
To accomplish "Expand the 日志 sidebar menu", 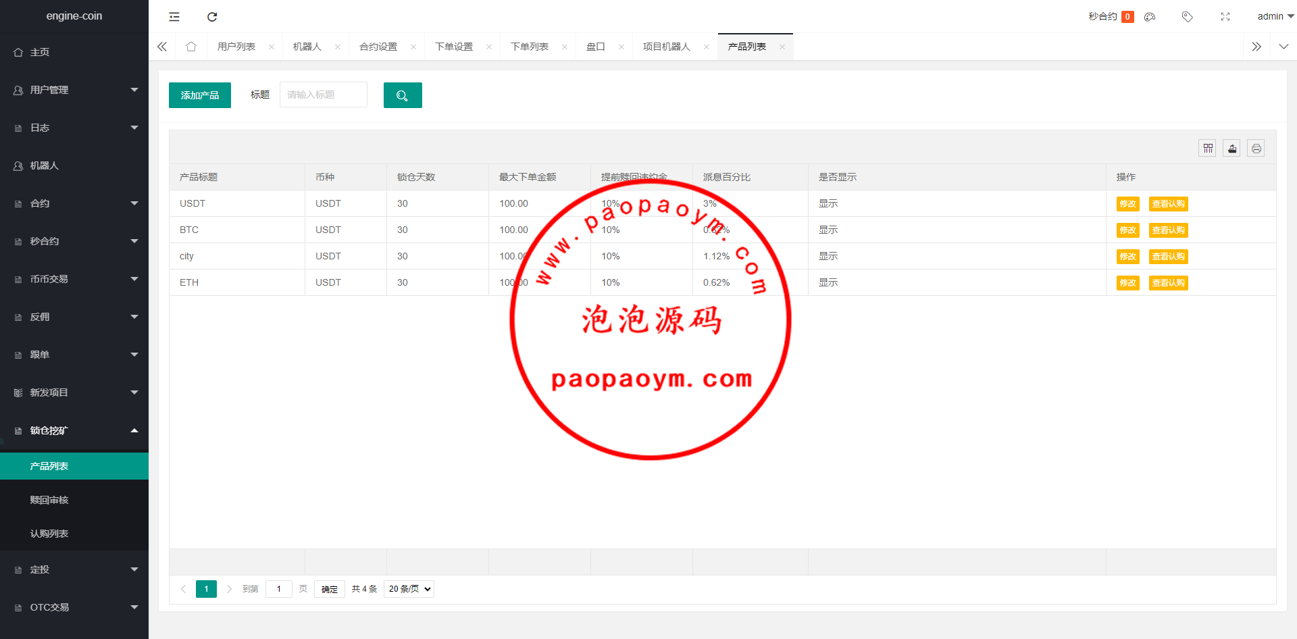I will 74,128.
